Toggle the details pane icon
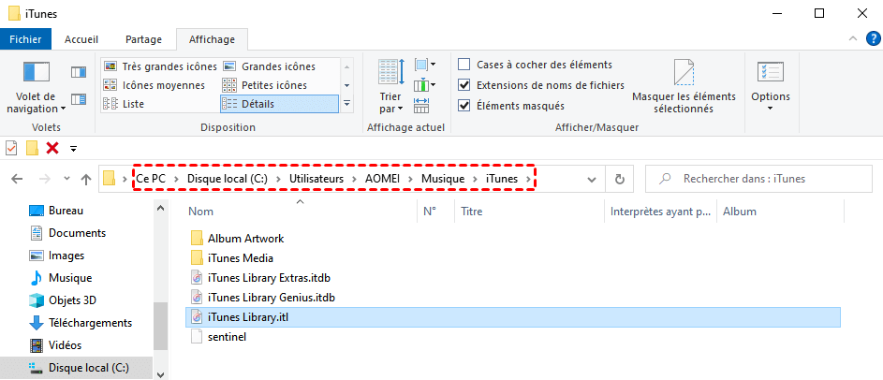 point(79,99)
